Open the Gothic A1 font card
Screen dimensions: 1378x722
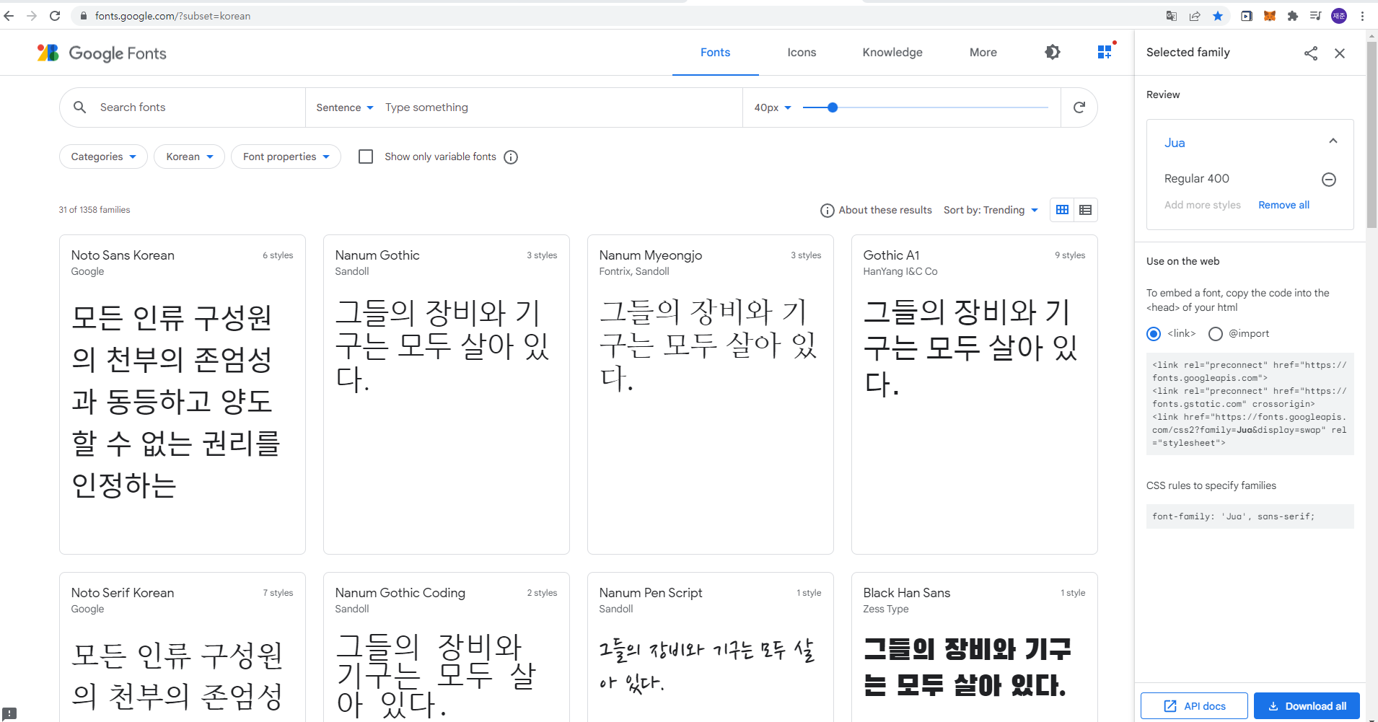coord(975,395)
